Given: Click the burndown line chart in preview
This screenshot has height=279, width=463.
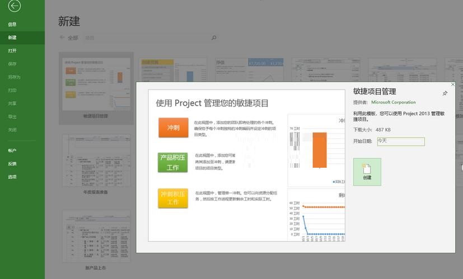Looking at the screenshot, I should click(316, 216).
